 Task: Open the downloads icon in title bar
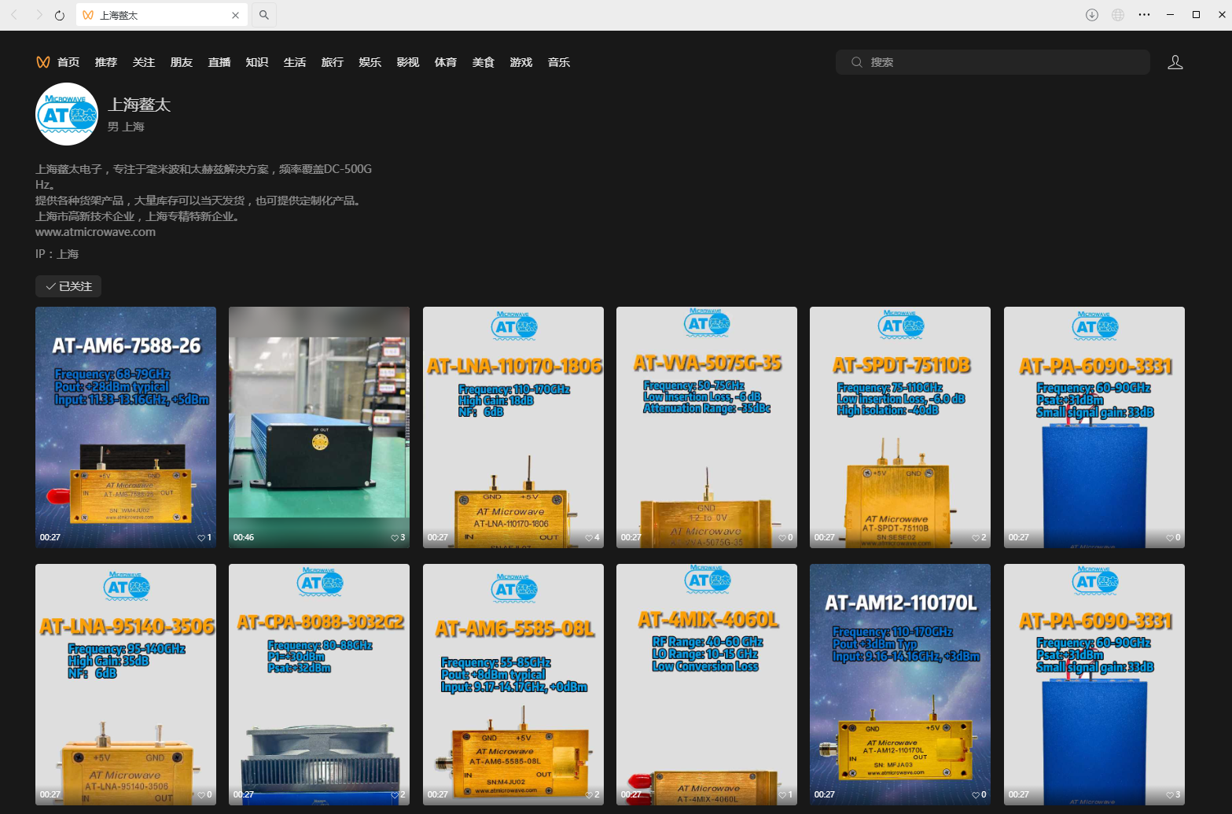pos(1092,15)
